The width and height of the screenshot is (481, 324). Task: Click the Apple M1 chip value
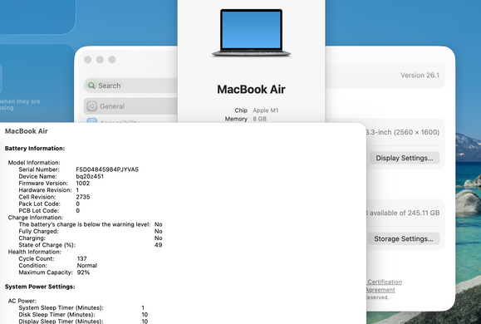(x=265, y=110)
